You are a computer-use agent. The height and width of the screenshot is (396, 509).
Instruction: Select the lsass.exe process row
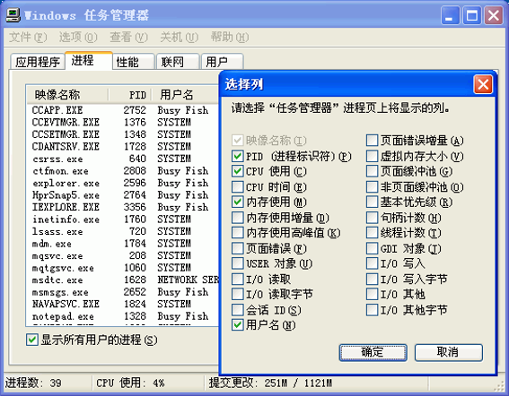click(123, 231)
